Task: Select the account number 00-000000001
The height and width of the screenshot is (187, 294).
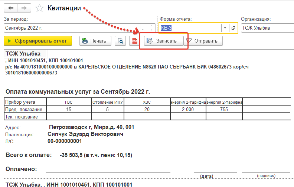Action: (x=65, y=141)
